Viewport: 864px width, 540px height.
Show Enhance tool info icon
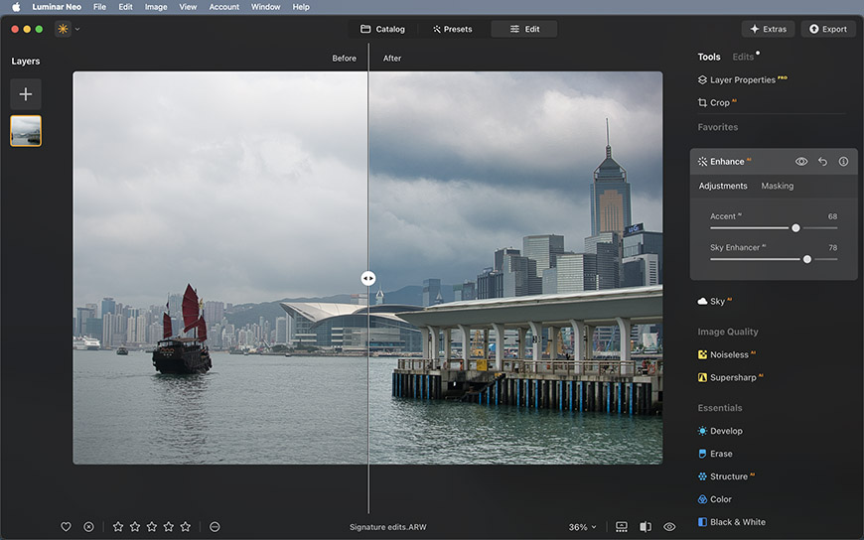pos(843,162)
